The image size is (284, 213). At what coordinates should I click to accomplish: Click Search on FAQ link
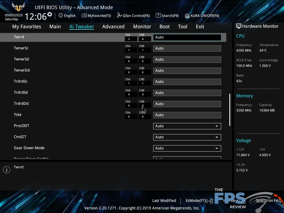268,201
